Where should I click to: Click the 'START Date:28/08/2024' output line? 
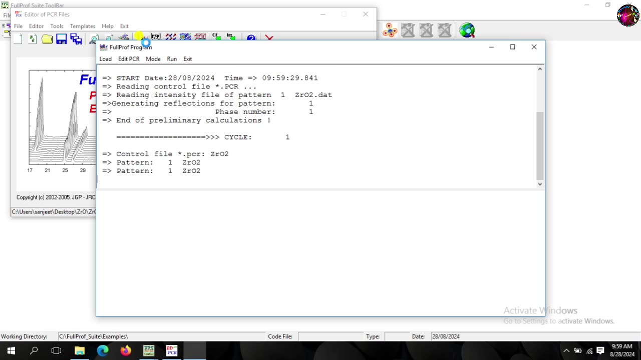(210, 78)
